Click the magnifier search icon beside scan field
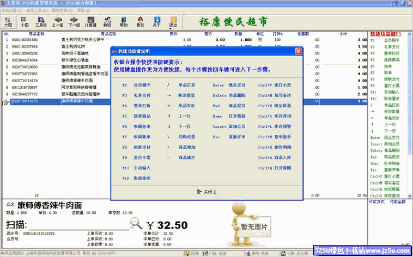 (136, 223)
